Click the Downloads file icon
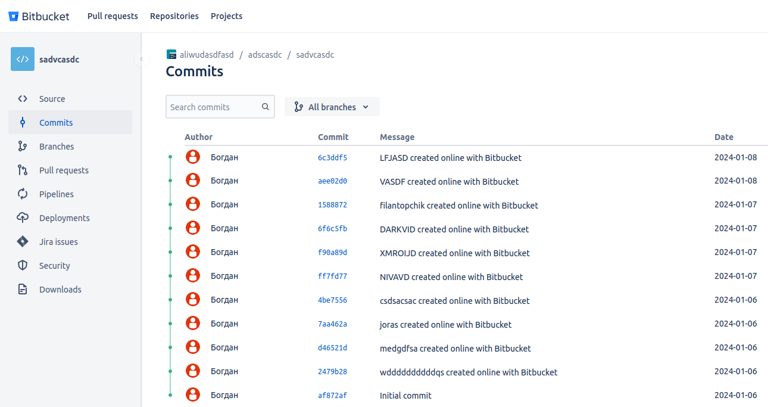This screenshot has height=407, width=768. pos(23,290)
